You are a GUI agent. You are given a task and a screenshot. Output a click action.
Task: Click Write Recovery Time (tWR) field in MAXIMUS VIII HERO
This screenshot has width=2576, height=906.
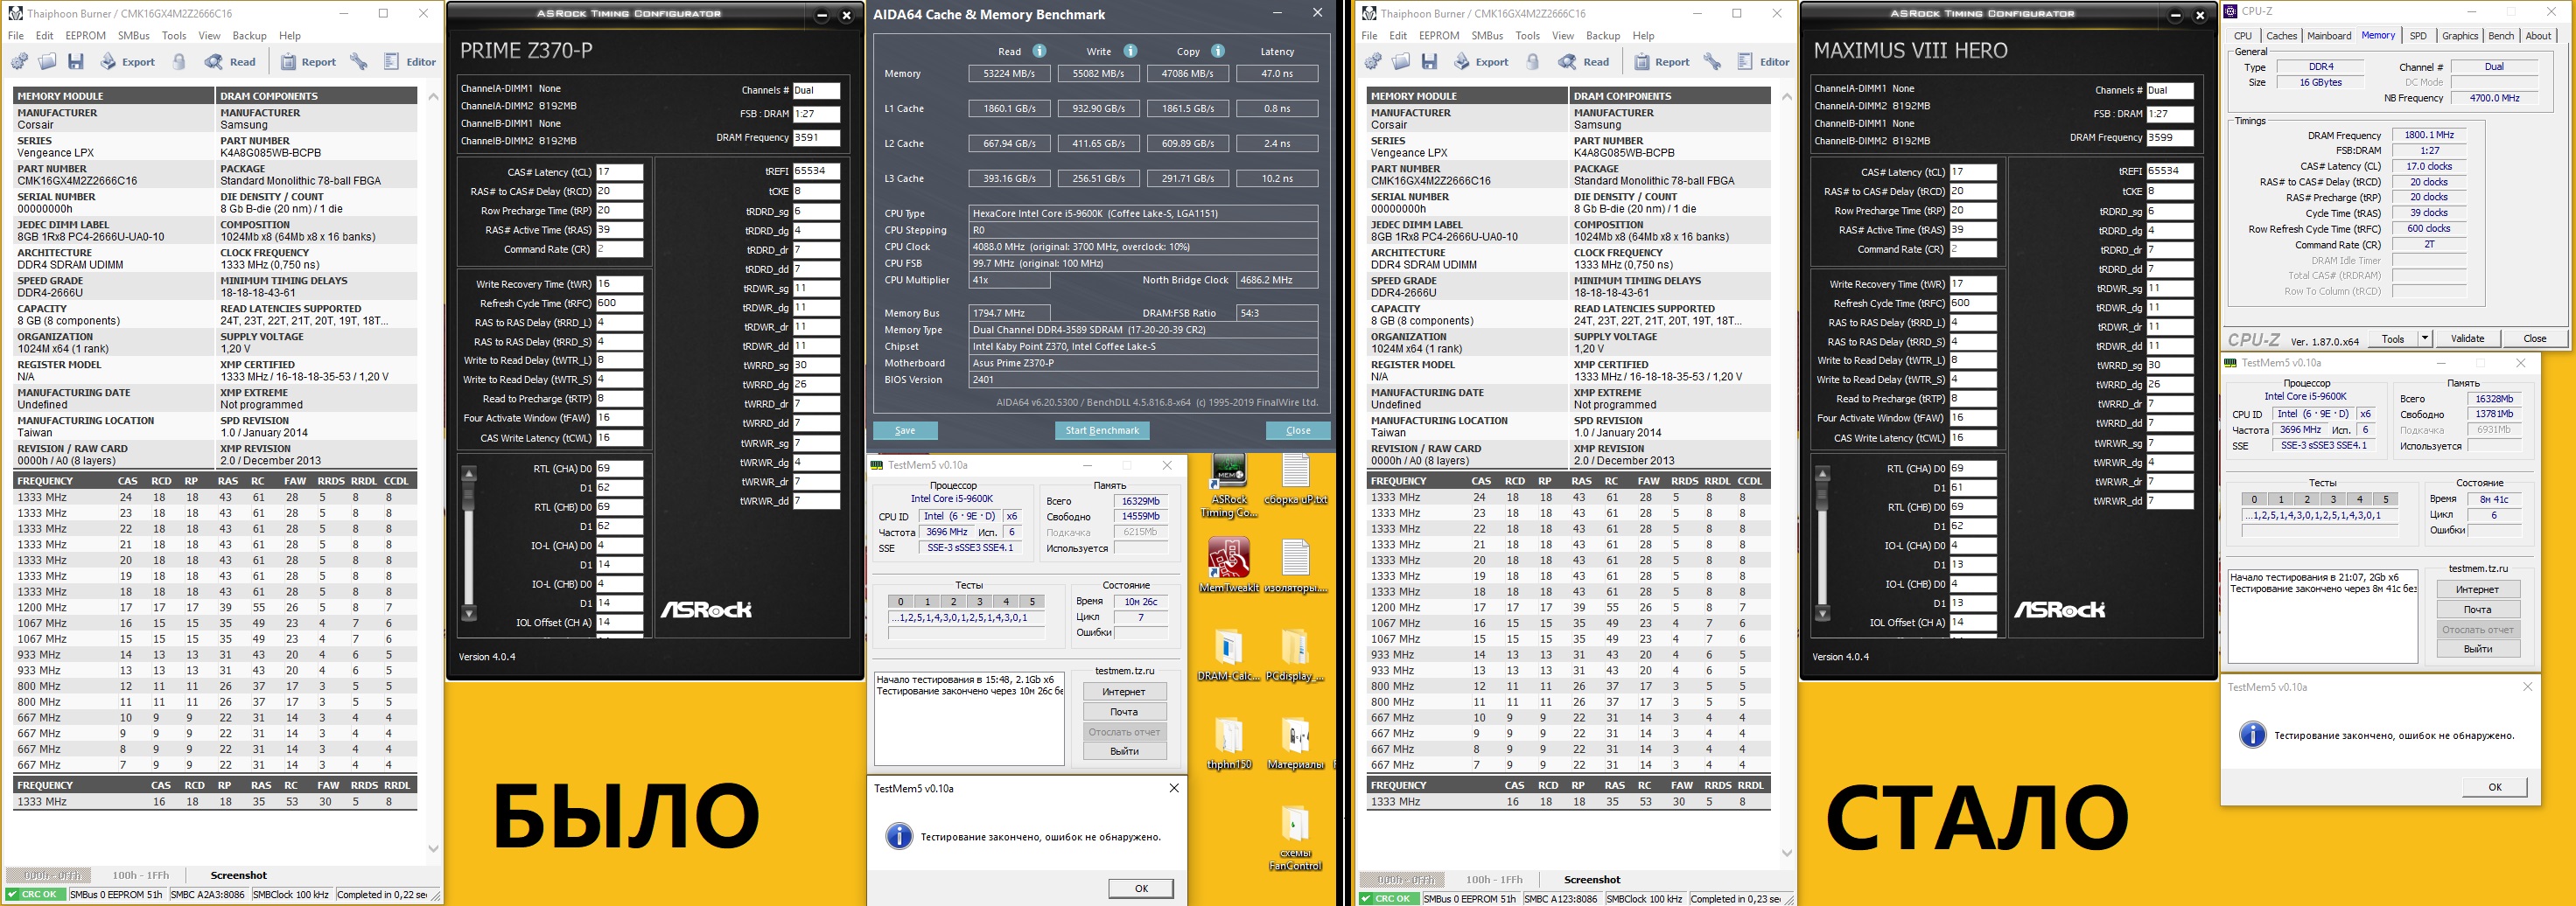click(x=1974, y=284)
